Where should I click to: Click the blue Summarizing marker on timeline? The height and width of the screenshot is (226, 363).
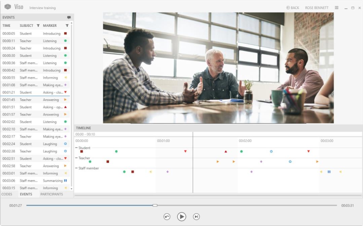coord(329,172)
